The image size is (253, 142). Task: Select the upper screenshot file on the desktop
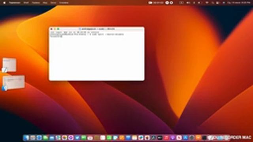click(9, 65)
